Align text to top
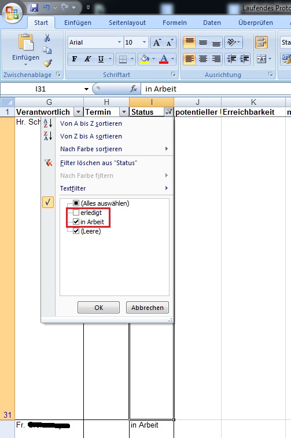Screen dimensions: 291x438 pyautogui.click(x=189, y=42)
